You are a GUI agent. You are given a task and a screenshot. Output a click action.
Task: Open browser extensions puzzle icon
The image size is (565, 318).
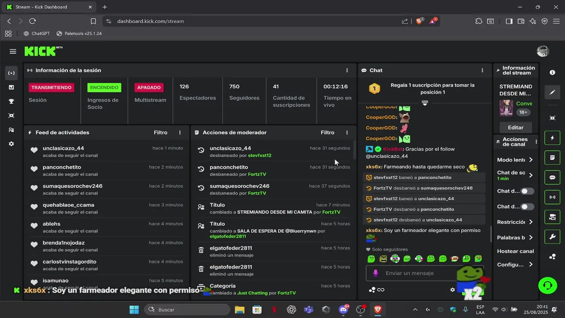tap(479, 21)
